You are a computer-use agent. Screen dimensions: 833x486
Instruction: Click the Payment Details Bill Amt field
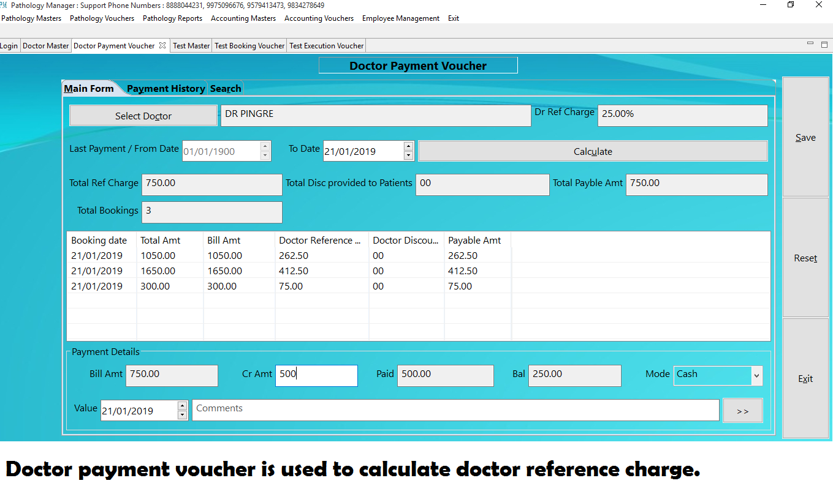172,376
